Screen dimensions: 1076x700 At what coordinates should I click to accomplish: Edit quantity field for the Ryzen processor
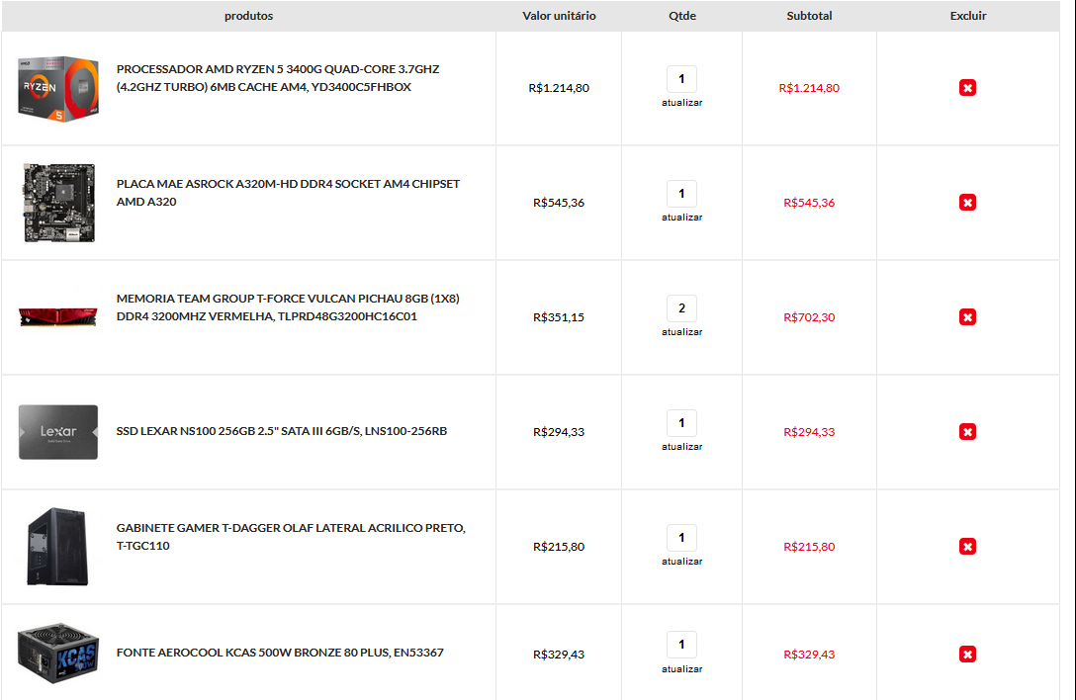click(x=681, y=79)
